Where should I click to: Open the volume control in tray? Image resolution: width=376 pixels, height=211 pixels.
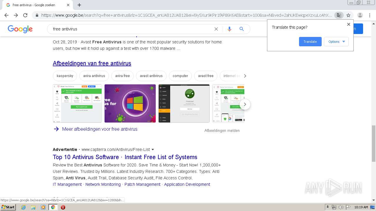pos(341,207)
